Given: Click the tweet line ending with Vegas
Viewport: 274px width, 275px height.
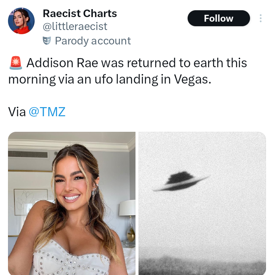Looking at the screenshot, I should tap(110, 79).
